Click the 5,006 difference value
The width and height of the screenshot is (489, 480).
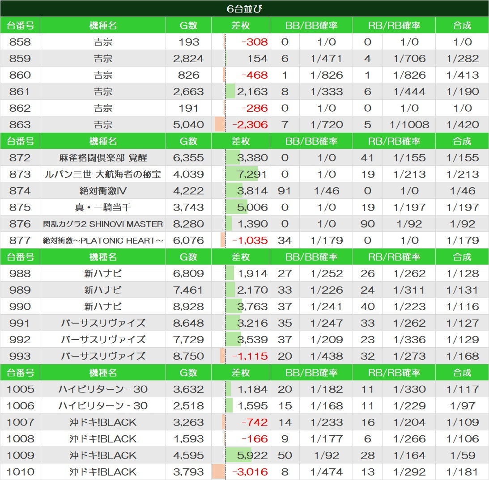tap(252, 207)
